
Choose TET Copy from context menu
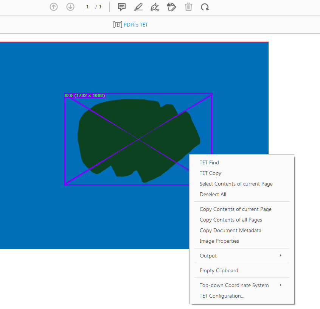pyautogui.click(x=210, y=173)
